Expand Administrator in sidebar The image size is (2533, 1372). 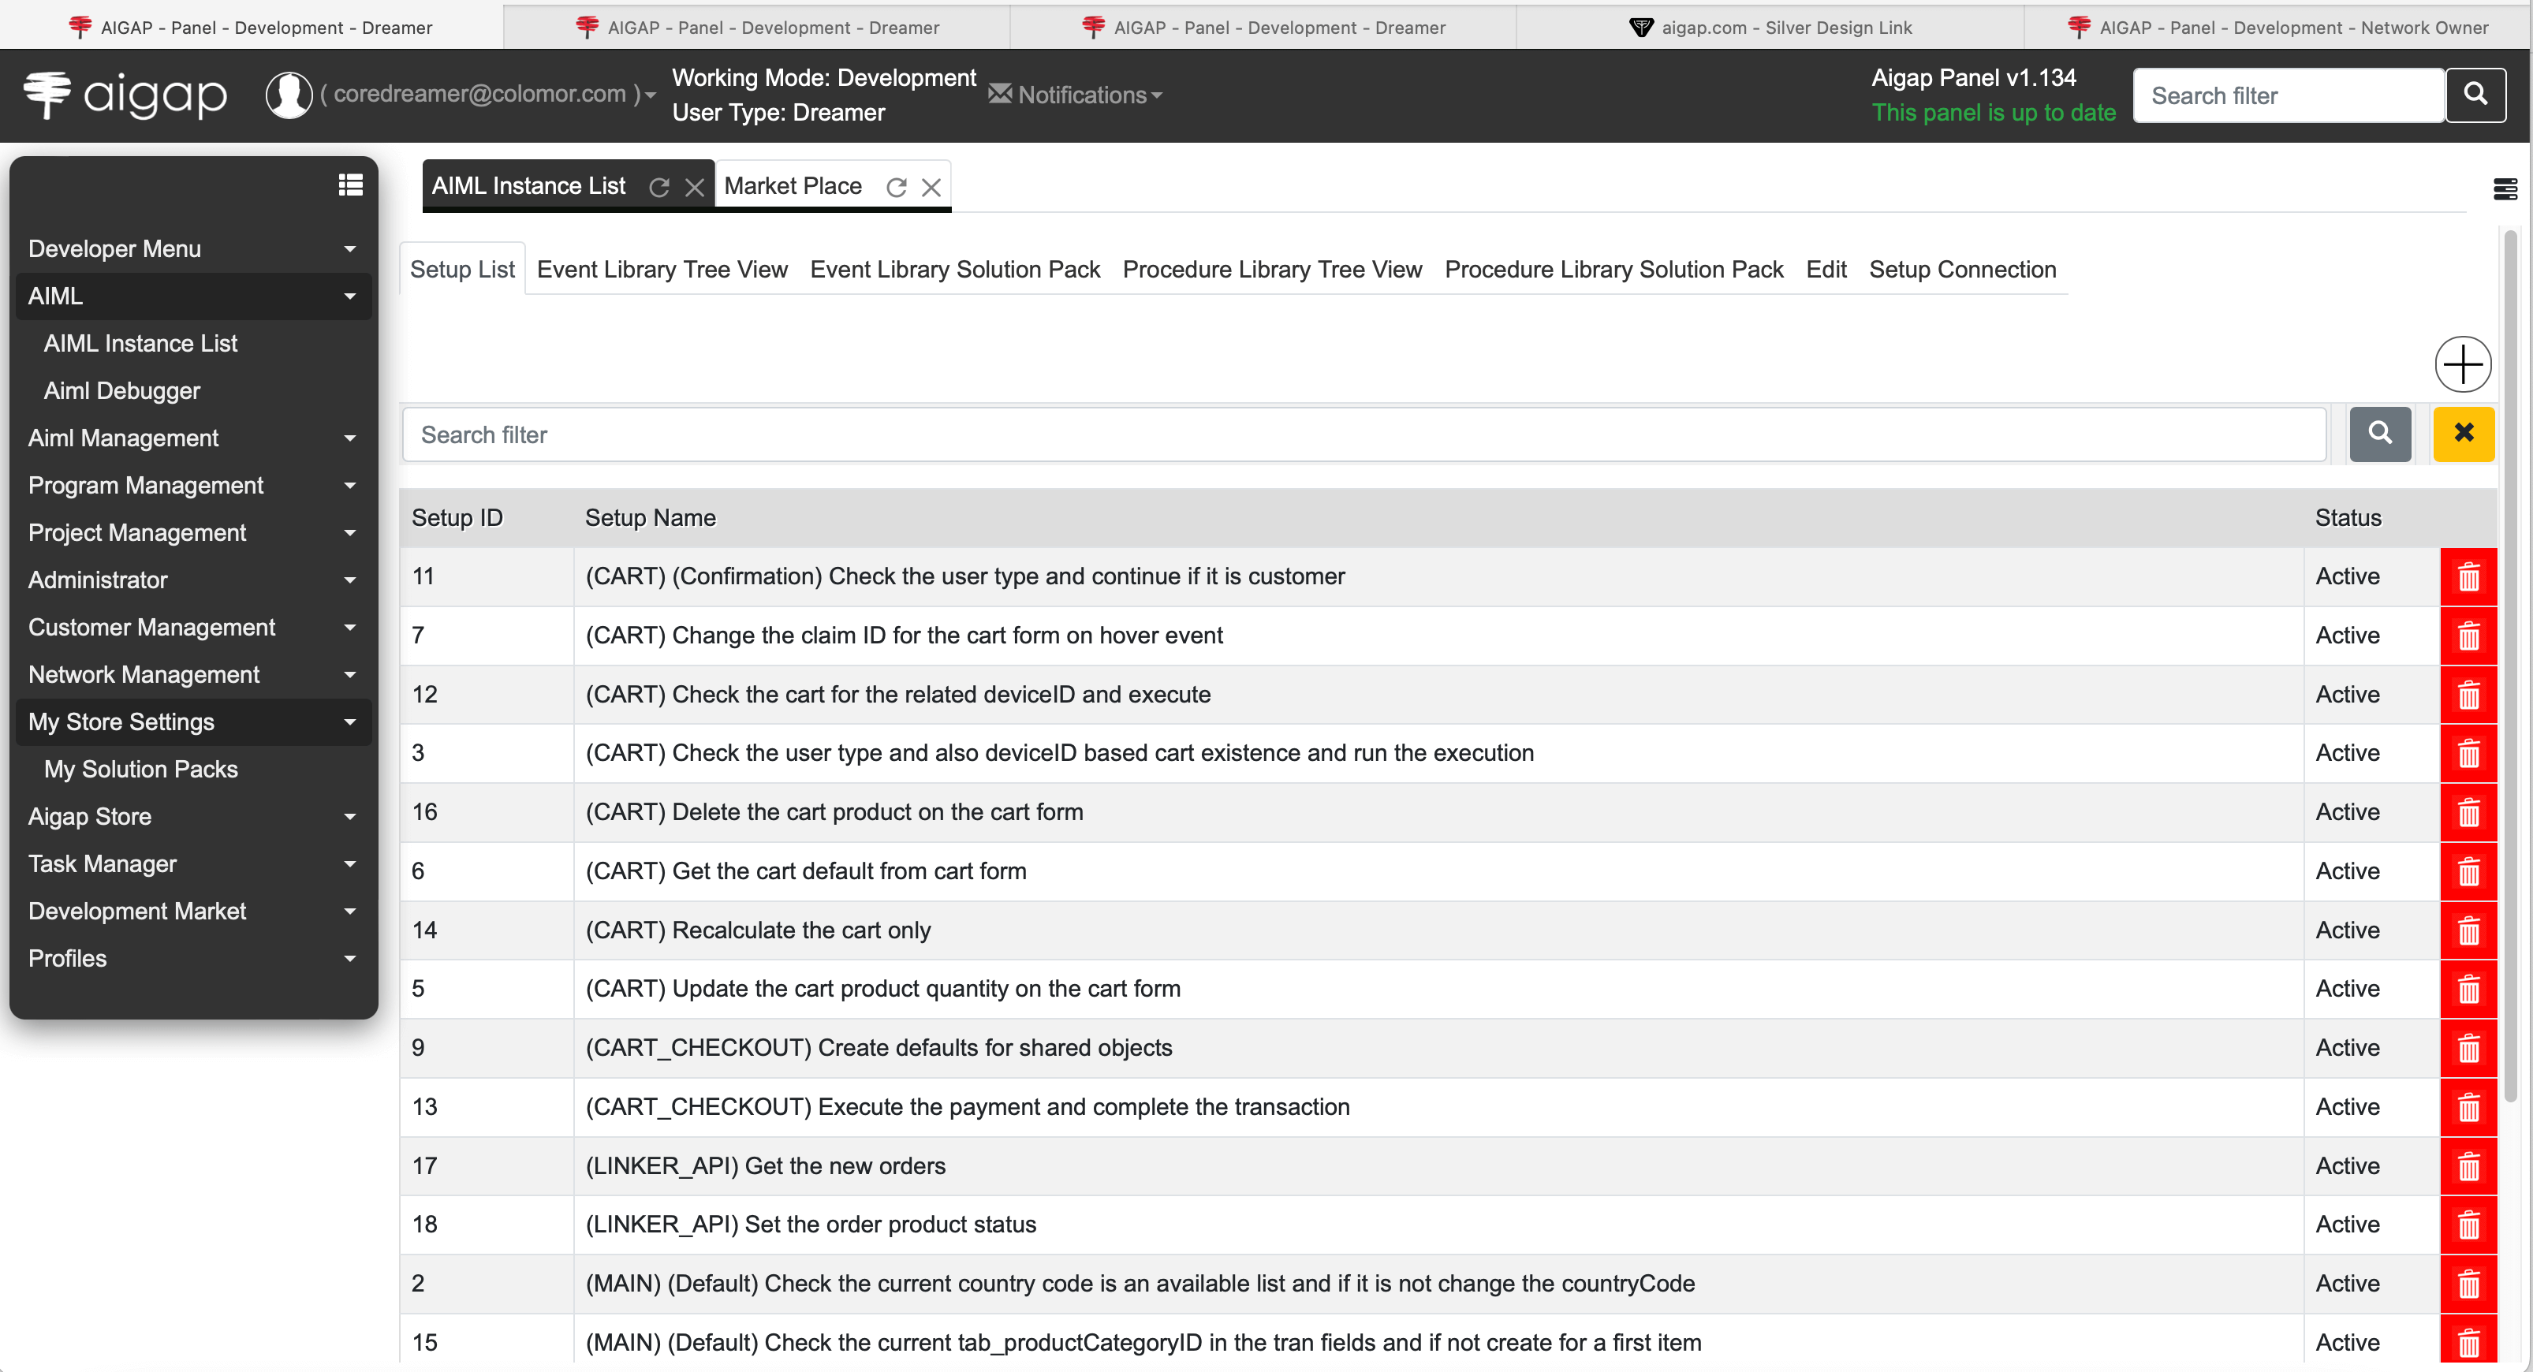[192, 580]
